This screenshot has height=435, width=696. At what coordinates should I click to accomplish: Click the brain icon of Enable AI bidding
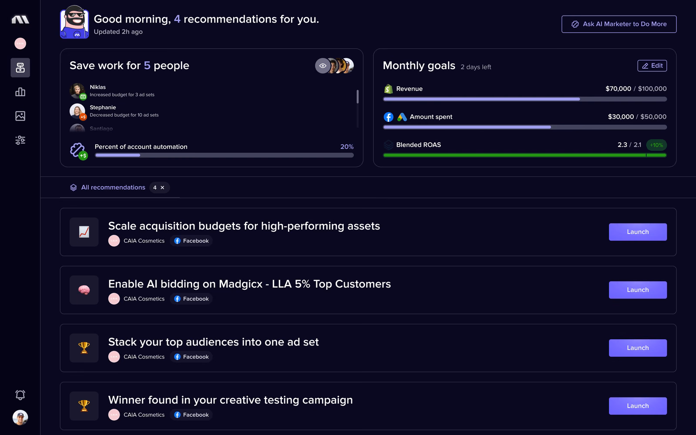point(84,290)
